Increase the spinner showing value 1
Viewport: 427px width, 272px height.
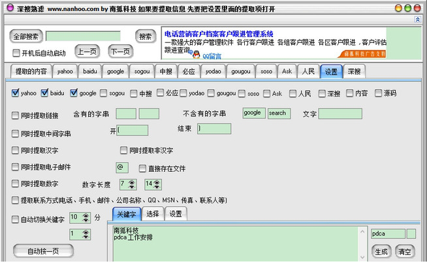(86, 232)
